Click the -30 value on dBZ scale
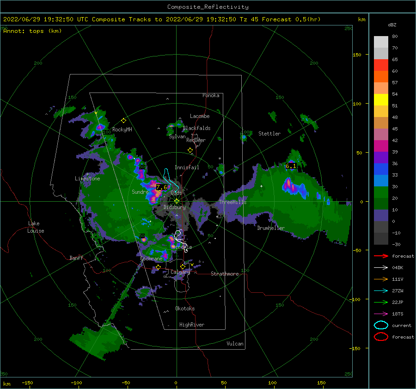 coord(396,244)
